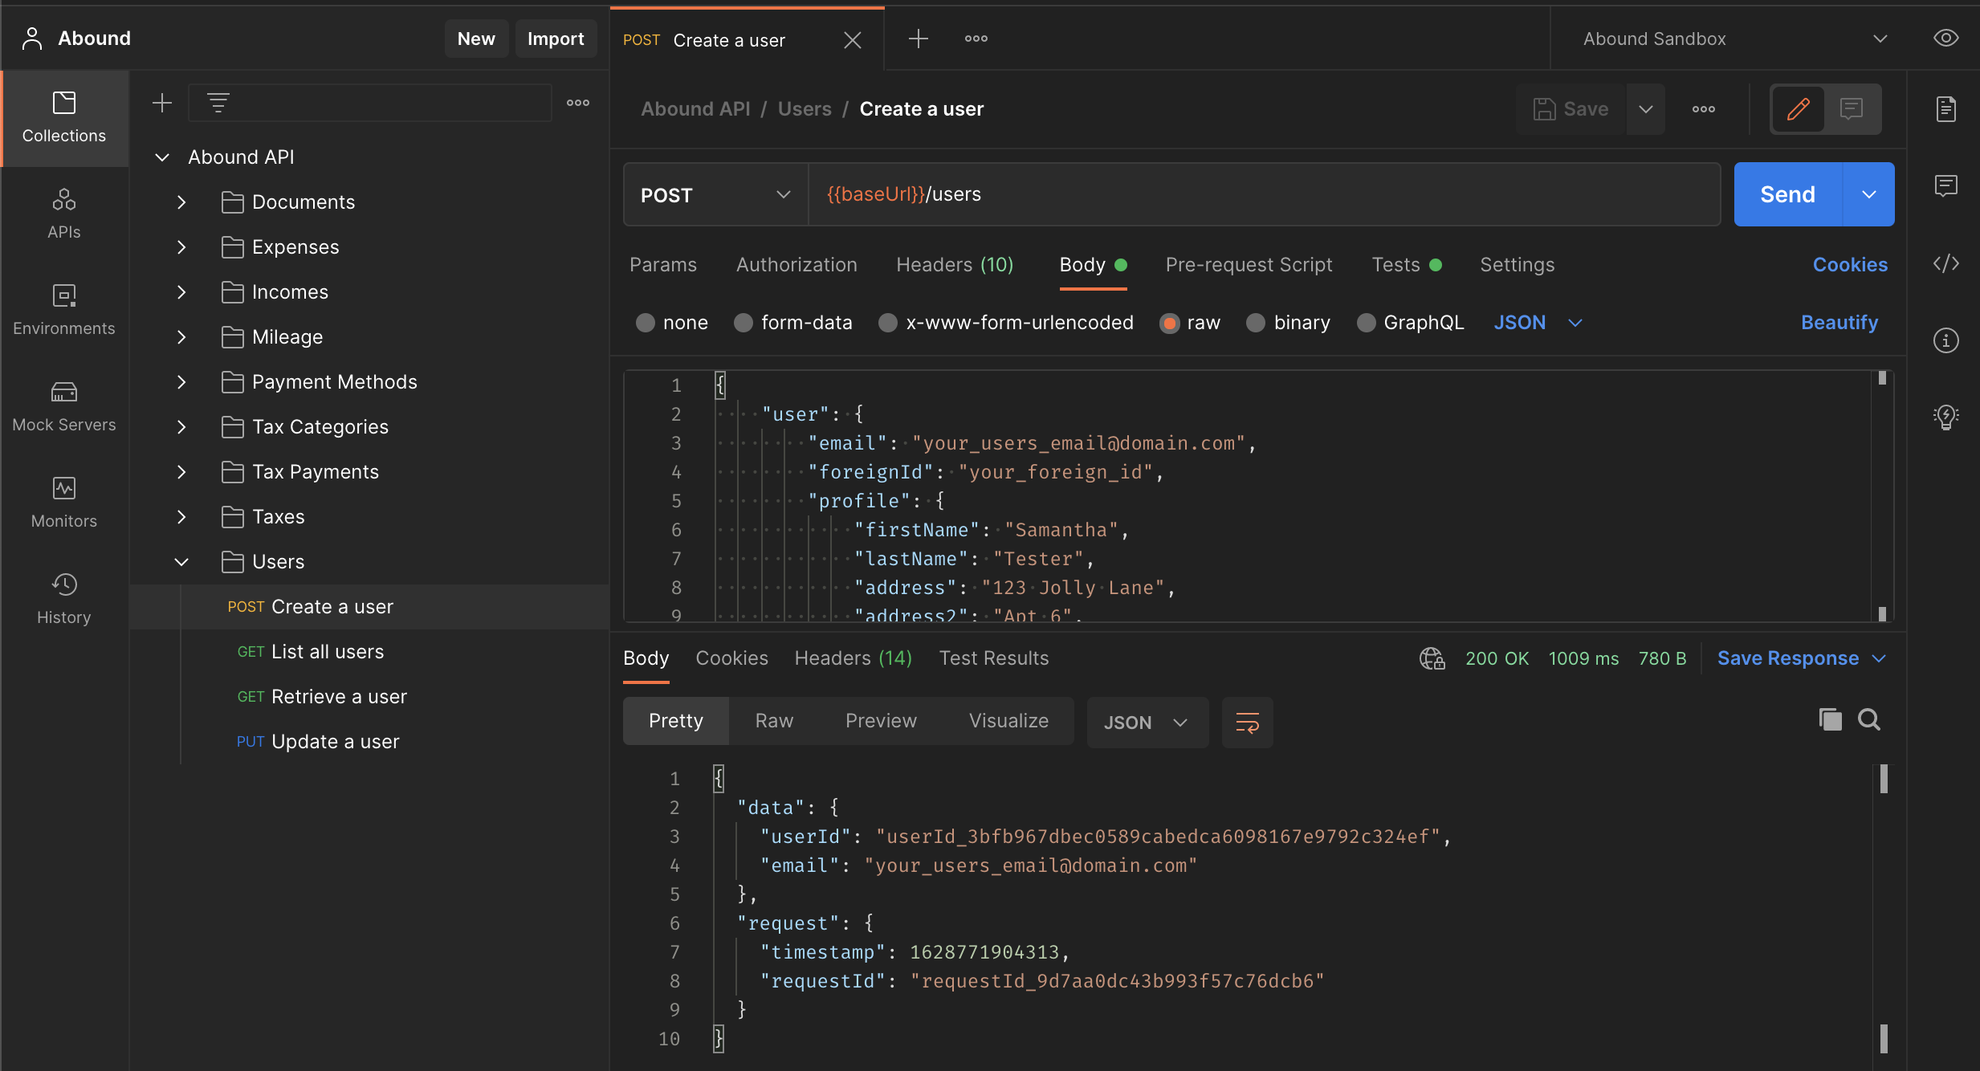Open the POST method dropdown
The width and height of the screenshot is (1980, 1071).
click(715, 195)
